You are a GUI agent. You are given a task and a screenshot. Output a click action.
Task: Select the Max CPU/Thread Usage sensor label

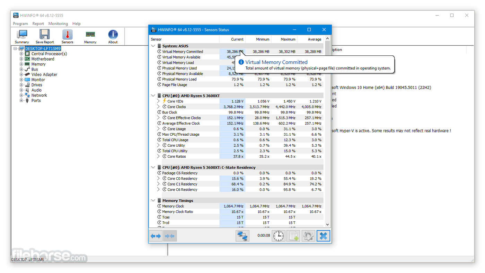coord(181,135)
